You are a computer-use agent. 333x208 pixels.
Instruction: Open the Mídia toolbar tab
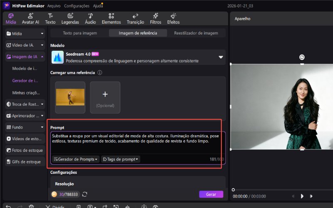tap(11, 19)
